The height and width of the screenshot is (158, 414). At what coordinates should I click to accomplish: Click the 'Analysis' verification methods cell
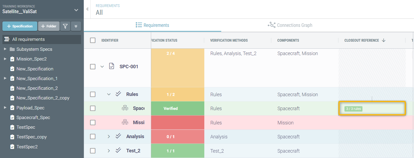(219, 137)
